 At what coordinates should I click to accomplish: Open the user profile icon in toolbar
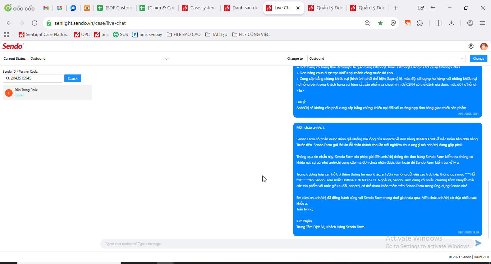[x=470, y=23]
